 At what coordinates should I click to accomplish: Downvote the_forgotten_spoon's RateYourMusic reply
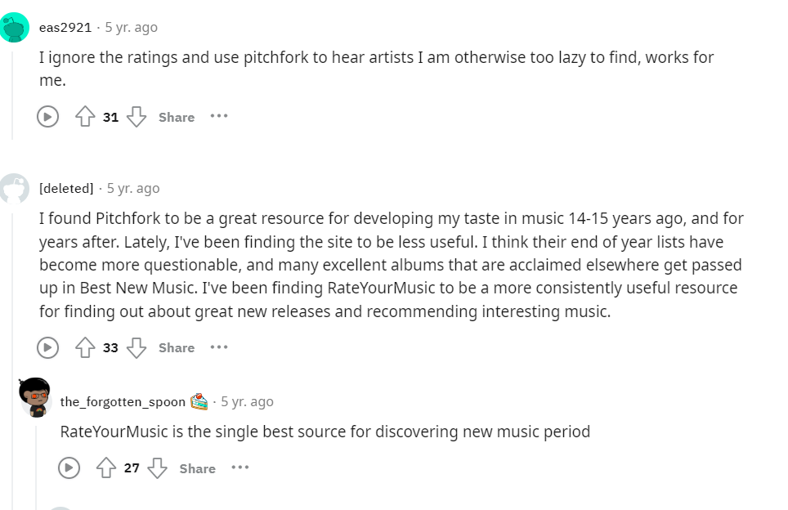158,468
